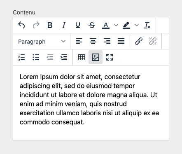The image size is (182, 154).
Task: Click the Undo arrow icon
Action: tap(21, 25)
